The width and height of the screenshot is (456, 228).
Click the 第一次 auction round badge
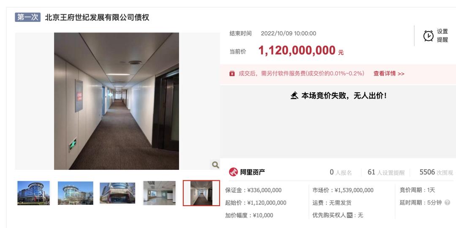point(27,17)
